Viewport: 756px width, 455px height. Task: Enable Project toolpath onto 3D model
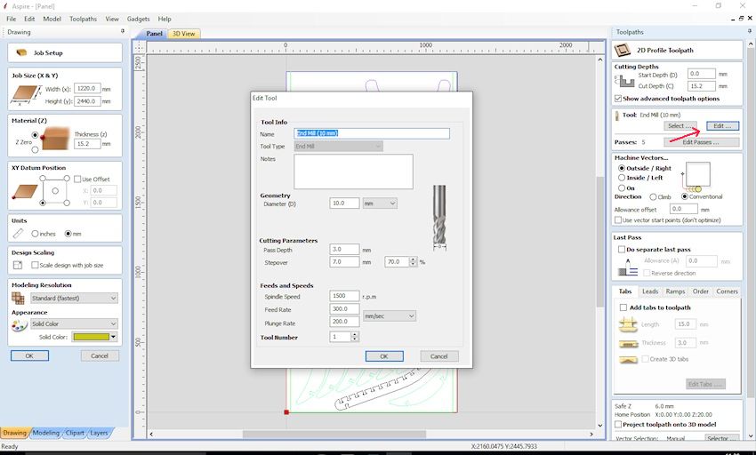618,425
